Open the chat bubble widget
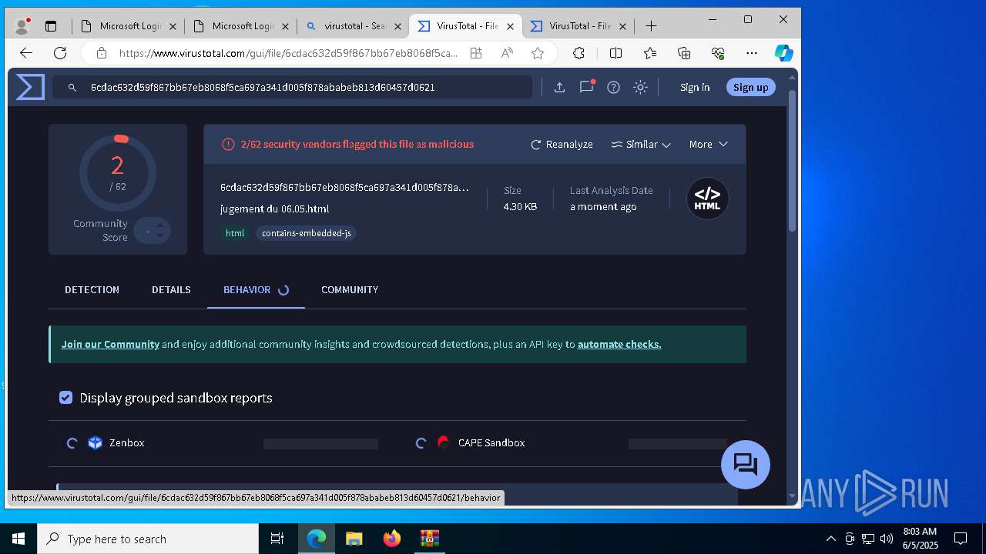The height and width of the screenshot is (554, 986). pos(746,465)
